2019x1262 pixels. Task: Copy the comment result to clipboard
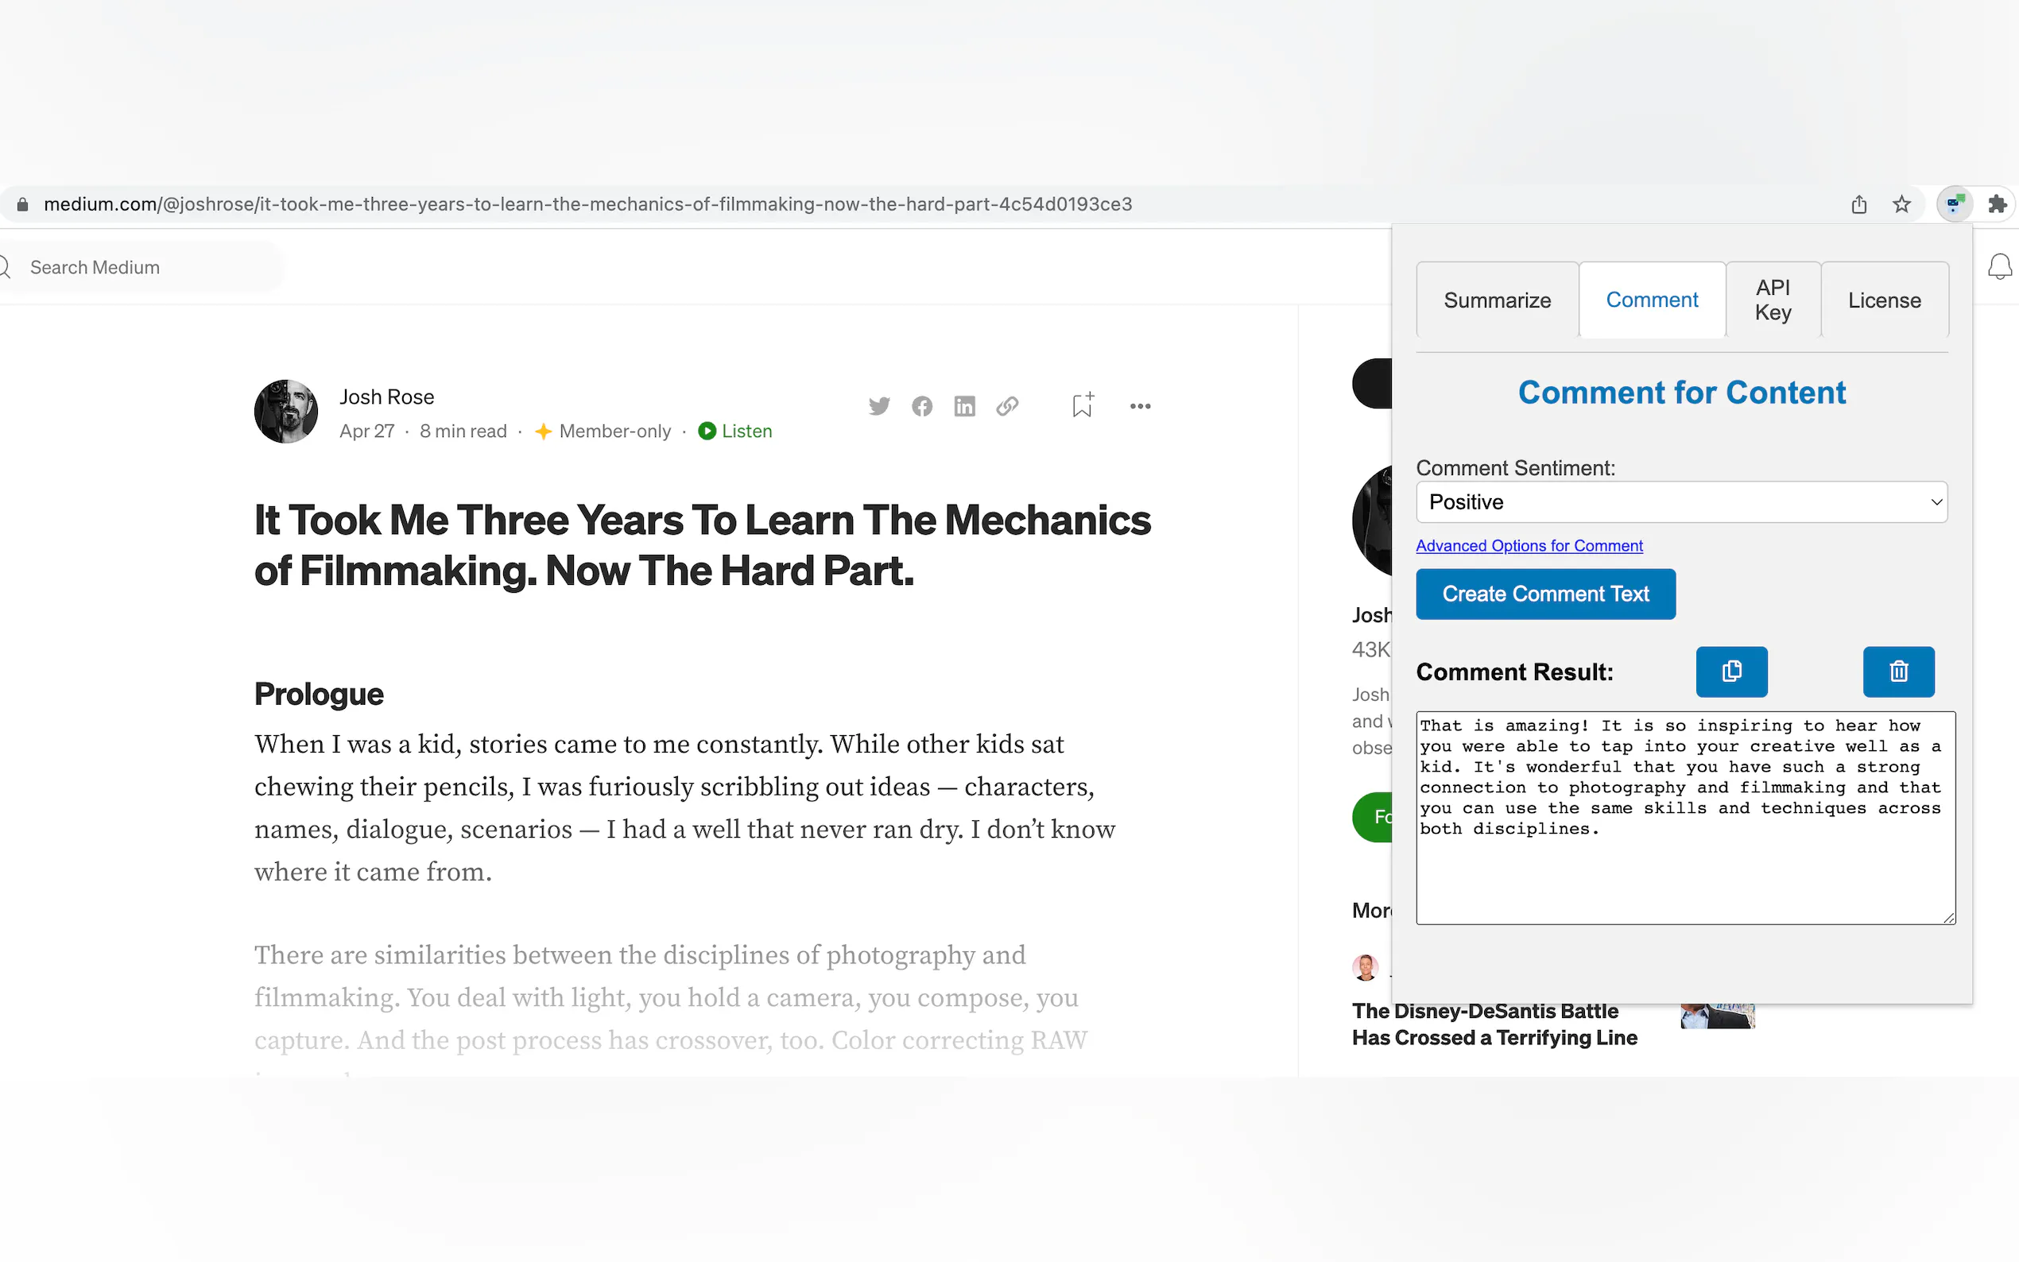point(1731,671)
